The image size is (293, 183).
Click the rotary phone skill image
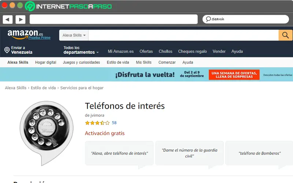click(x=47, y=133)
